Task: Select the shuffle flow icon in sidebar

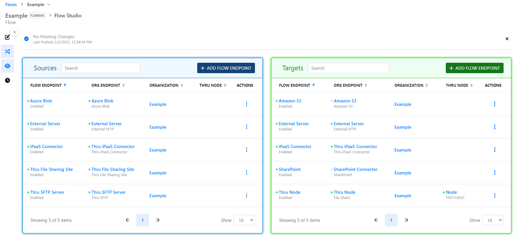Action: click(8, 51)
